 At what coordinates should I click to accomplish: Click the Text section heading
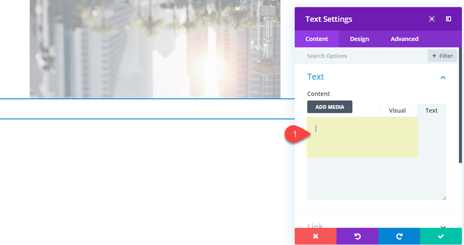tap(315, 77)
